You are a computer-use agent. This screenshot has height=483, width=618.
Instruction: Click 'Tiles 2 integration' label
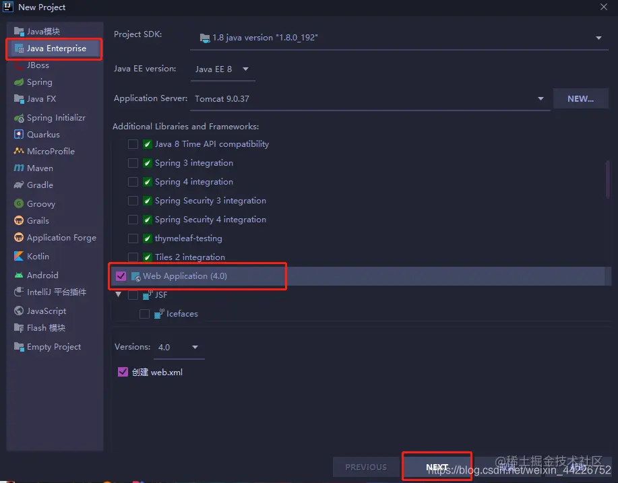click(x=190, y=257)
